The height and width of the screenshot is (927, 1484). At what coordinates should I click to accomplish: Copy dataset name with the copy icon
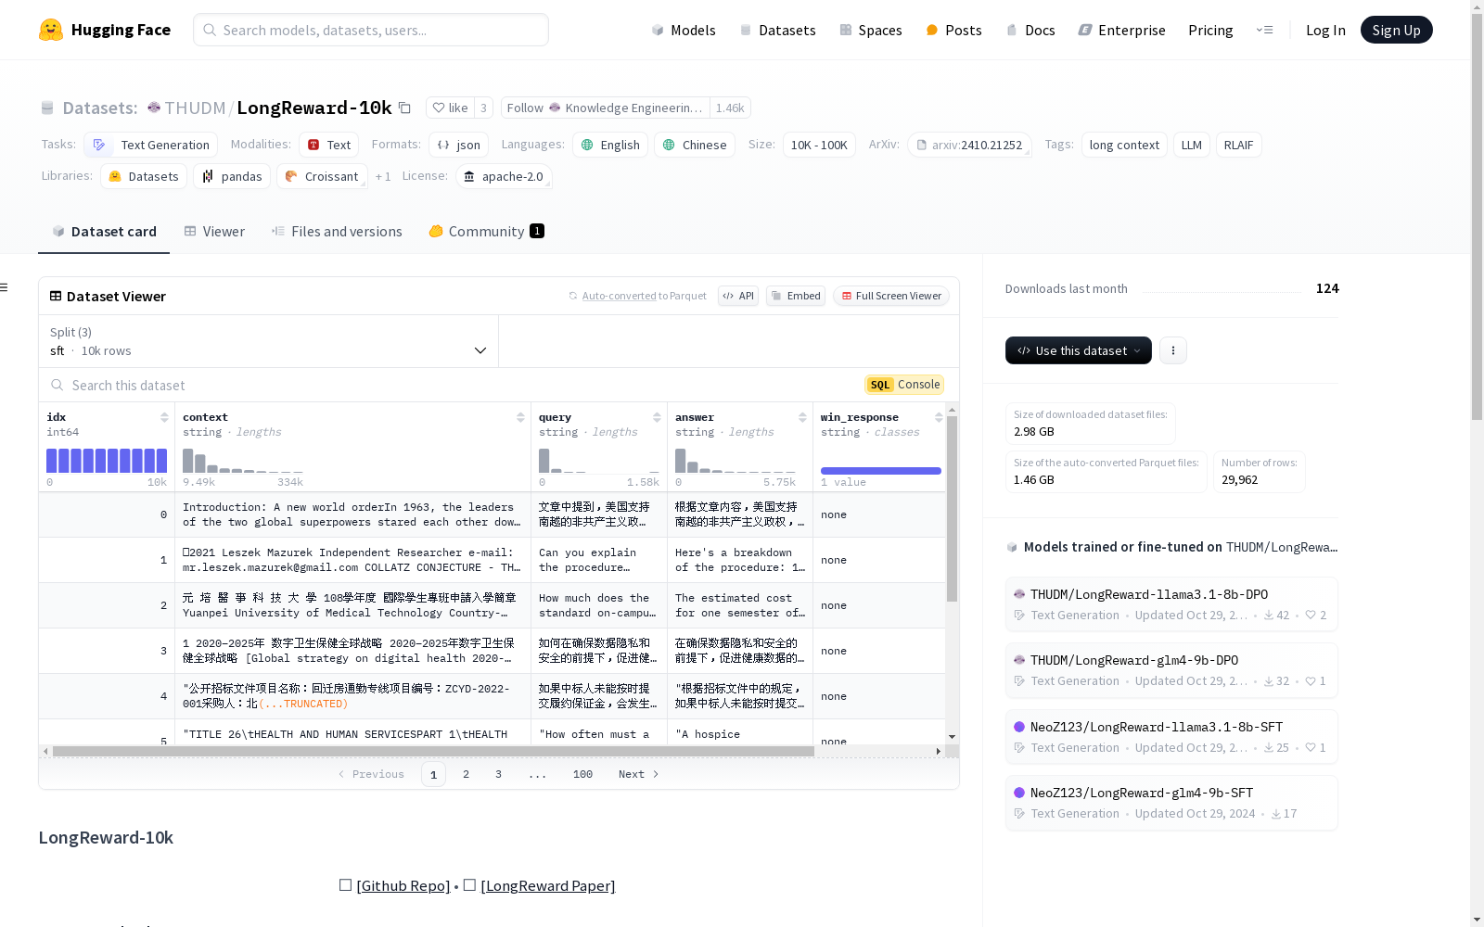[404, 108]
